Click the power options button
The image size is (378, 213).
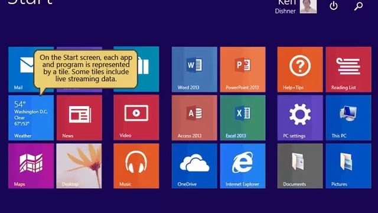point(334,5)
